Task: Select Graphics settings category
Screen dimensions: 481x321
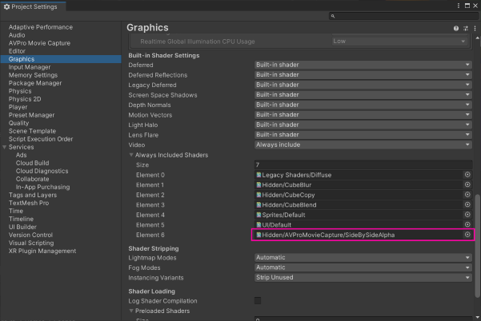Action: (x=61, y=59)
